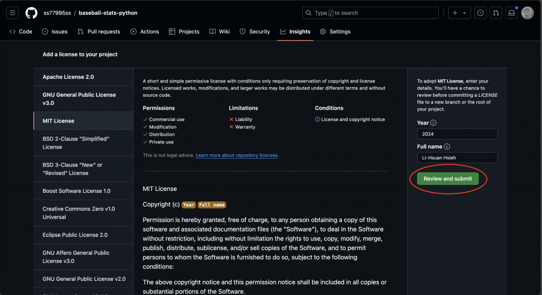This screenshot has width=542, height=295.
Task: Switch to the Security tab
Action: point(255,31)
